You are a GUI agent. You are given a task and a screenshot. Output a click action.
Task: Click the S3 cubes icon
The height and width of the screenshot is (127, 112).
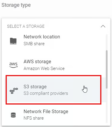coord(14,90)
